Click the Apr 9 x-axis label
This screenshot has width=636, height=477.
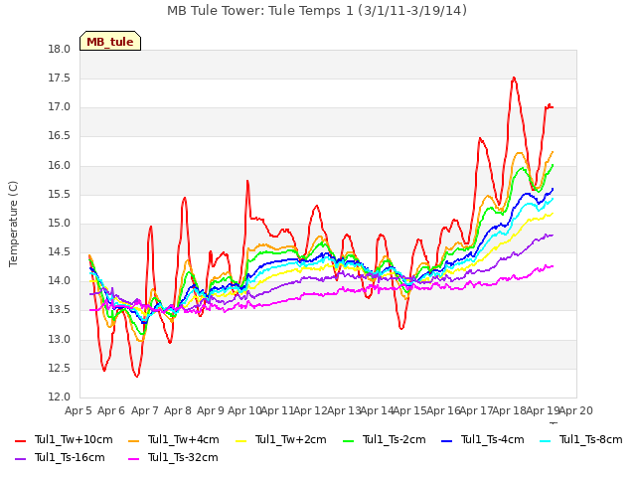211,411
